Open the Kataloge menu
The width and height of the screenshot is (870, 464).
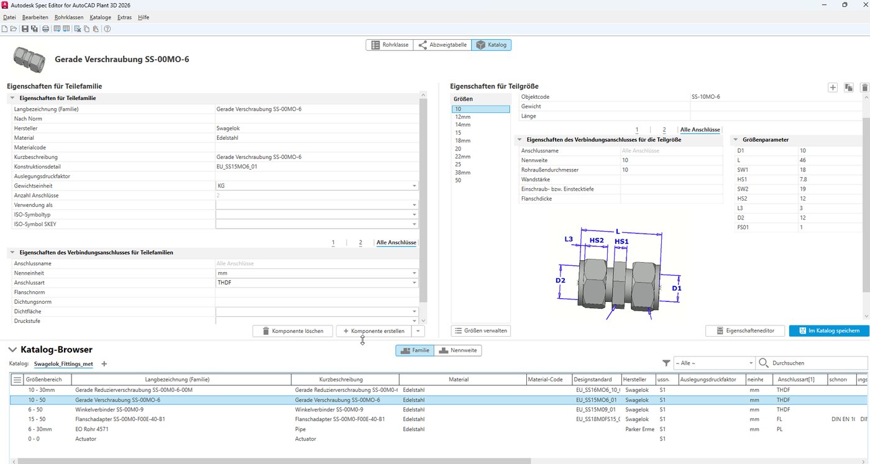(x=100, y=17)
